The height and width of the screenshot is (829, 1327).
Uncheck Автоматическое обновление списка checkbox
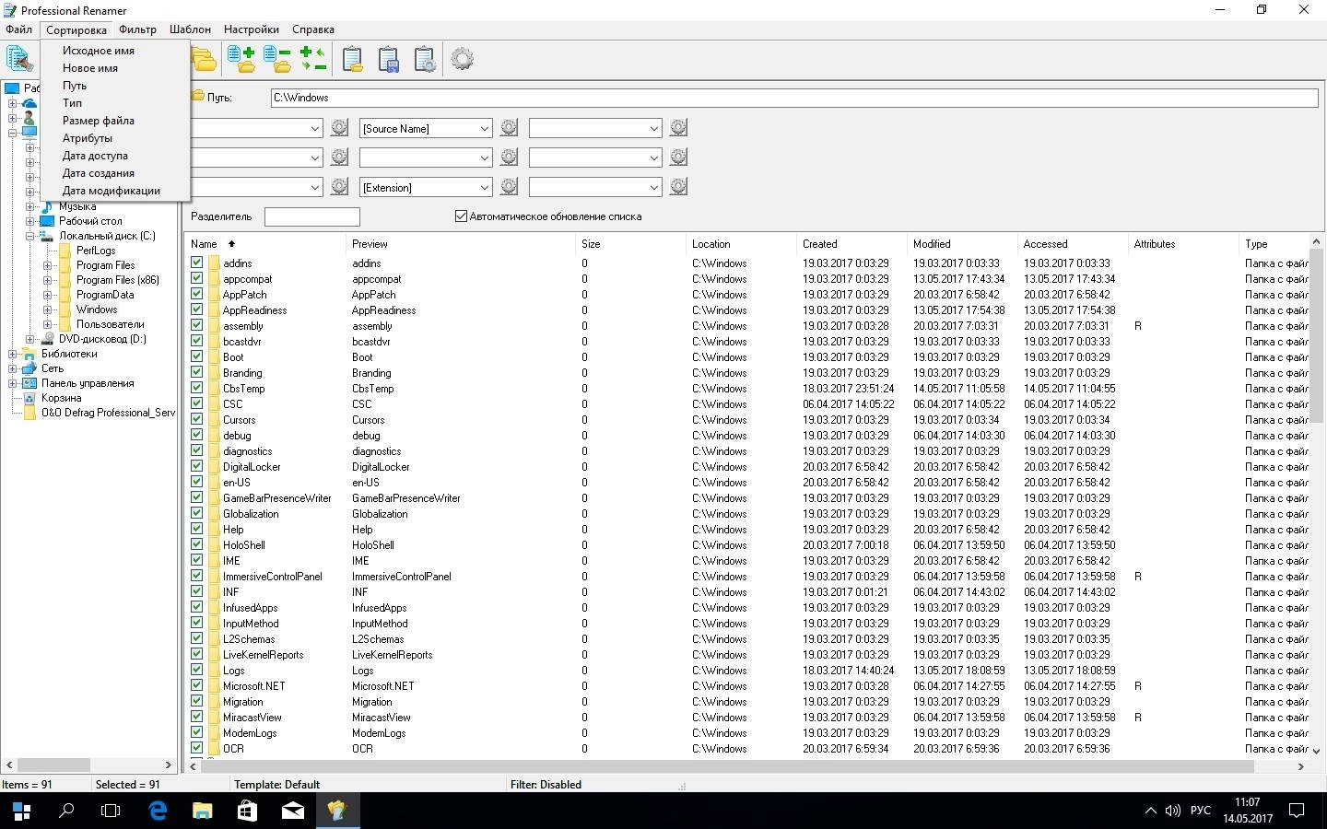coord(461,216)
